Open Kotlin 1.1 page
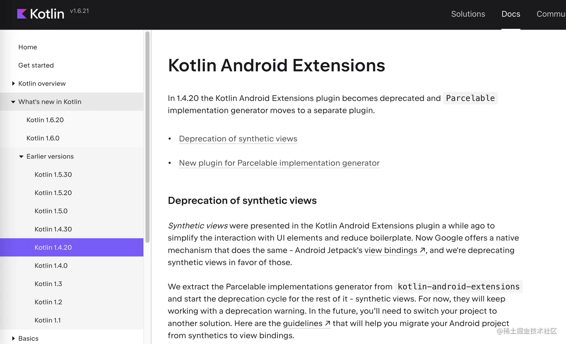The image size is (566, 344). pos(48,320)
